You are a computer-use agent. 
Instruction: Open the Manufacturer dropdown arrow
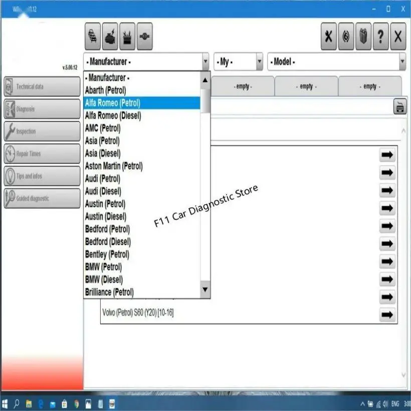205,62
